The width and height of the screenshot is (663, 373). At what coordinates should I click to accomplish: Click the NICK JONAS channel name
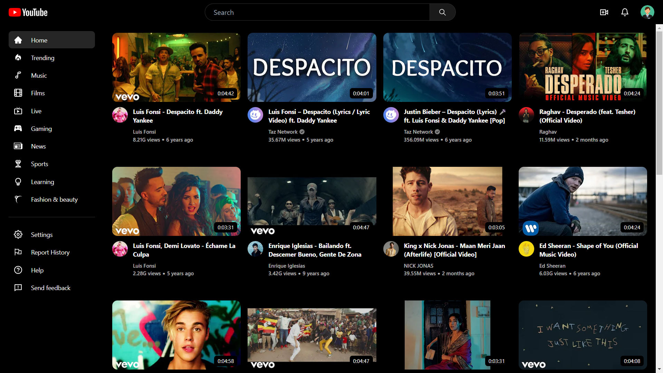(x=419, y=266)
